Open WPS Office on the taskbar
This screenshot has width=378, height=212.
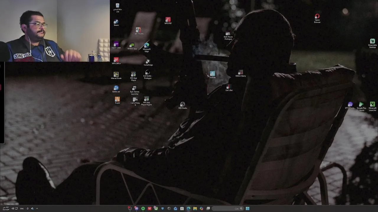(x=149, y=208)
